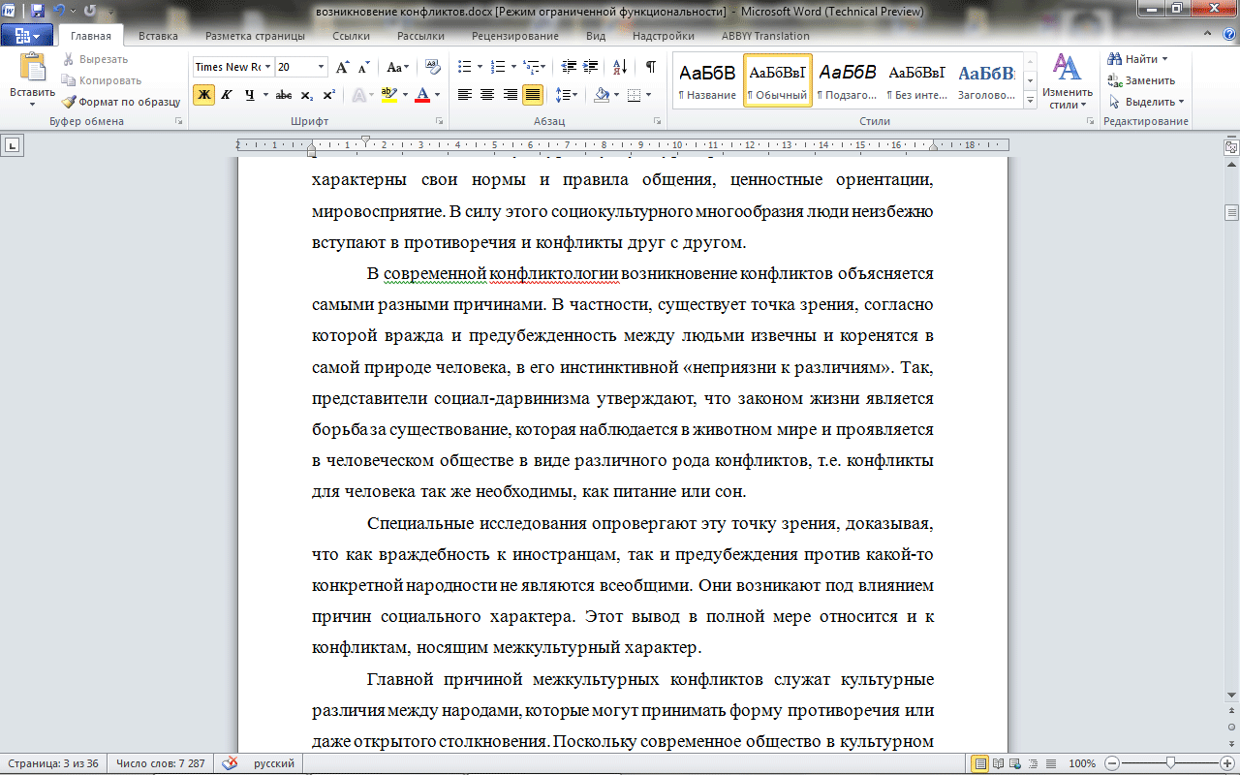Screen dimensions: 1240x775
Task: Click the Sort (А-Я) icon
Action: 622,67
